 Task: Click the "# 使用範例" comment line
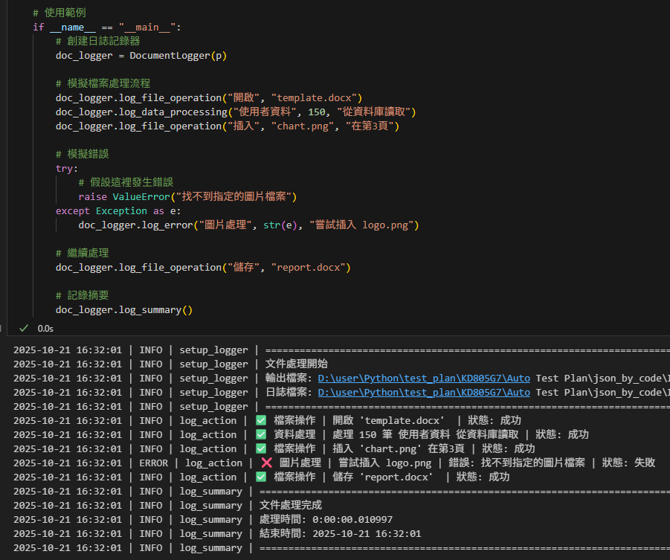[x=59, y=13]
